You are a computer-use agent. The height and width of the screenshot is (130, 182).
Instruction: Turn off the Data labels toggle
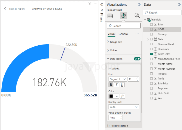coord(137,59)
